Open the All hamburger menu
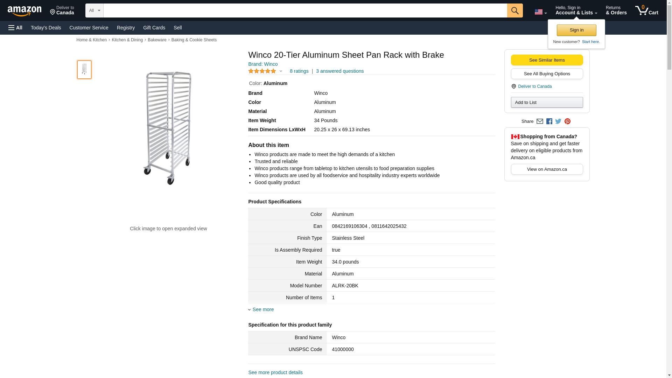The width and height of the screenshot is (672, 378). point(15,28)
